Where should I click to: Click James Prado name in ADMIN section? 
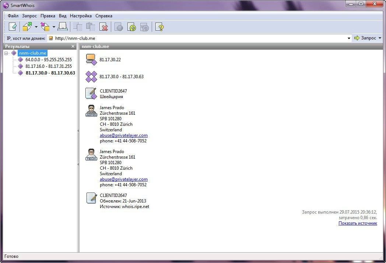tap(112, 108)
